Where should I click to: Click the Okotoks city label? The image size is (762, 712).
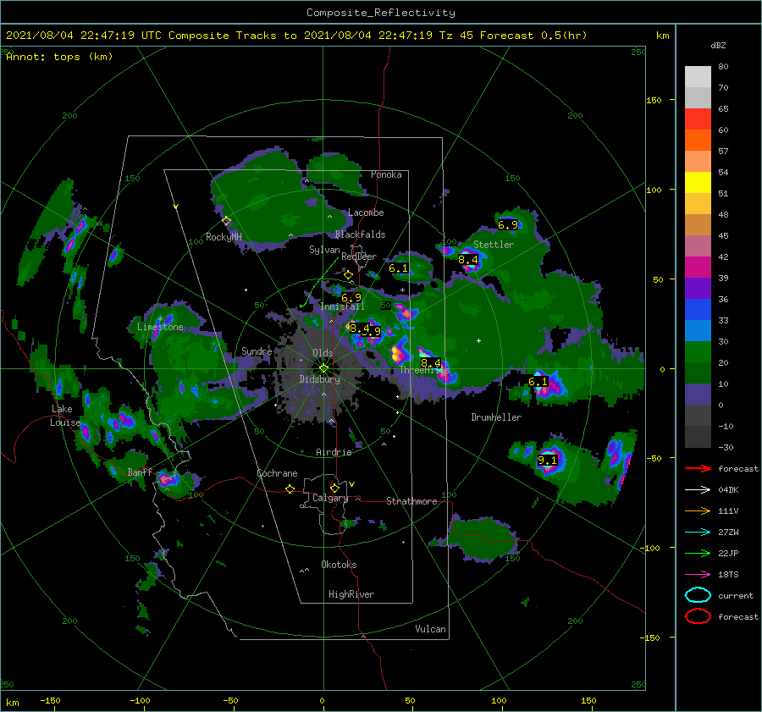[x=339, y=564]
